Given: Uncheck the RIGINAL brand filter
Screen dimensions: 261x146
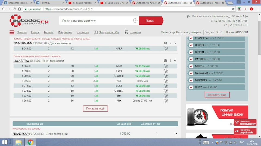Looking at the screenshot, I should (191, 52).
